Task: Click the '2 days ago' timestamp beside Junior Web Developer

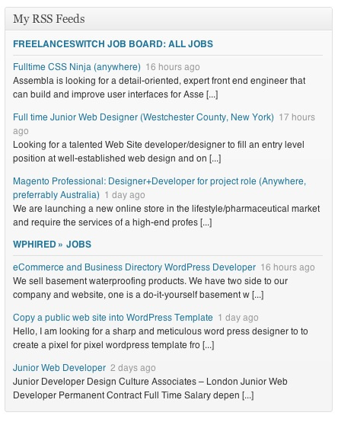Action: (132, 368)
